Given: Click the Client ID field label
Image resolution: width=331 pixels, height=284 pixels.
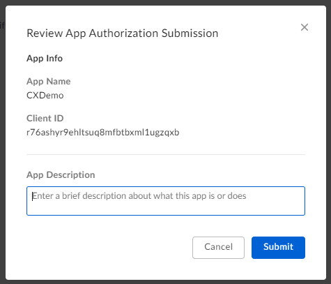Looking at the screenshot, I should 45,118.
